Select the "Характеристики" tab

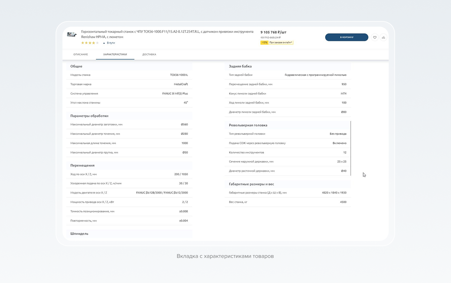[115, 54]
